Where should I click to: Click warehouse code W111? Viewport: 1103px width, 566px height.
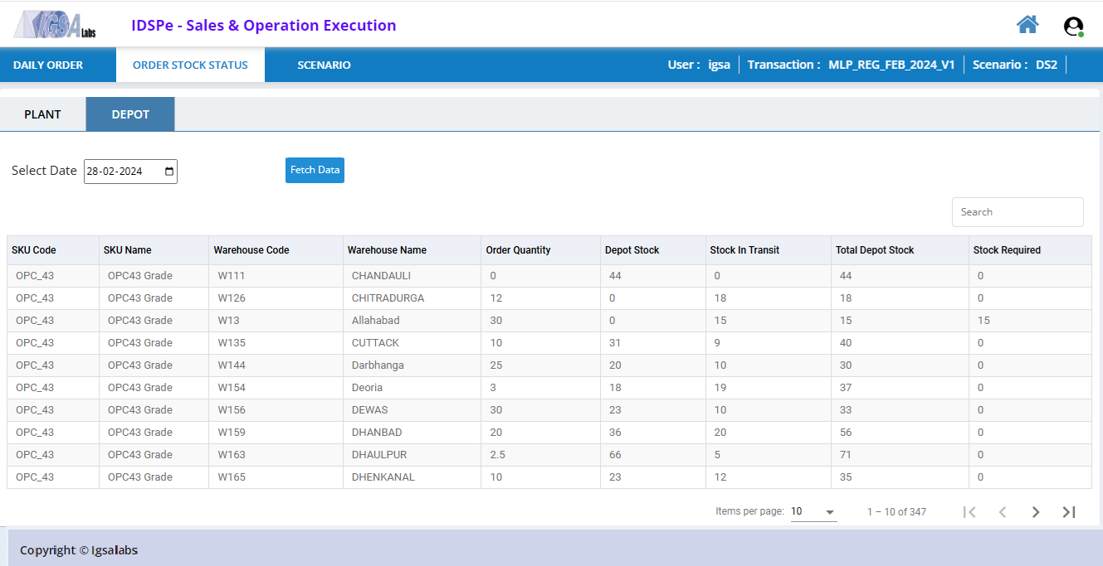pyautogui.click(x=232, y=276)
